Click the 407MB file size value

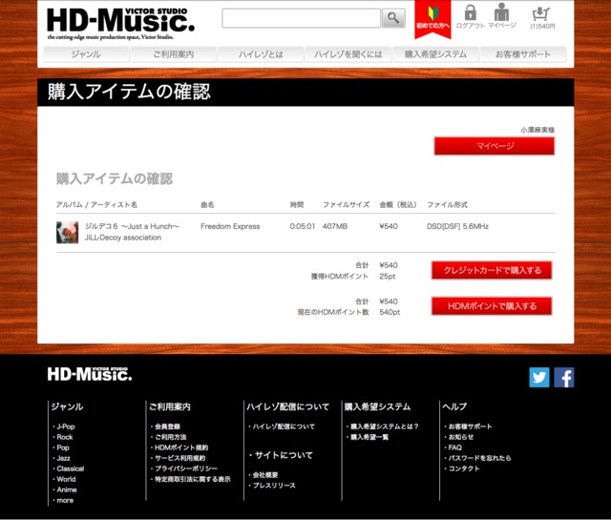335,226
